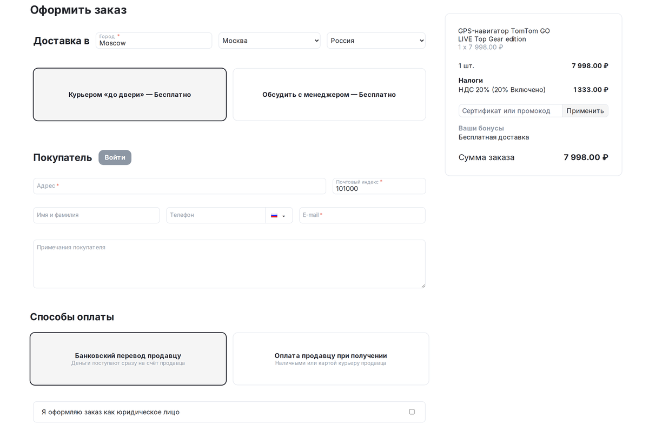
Task: Click the Примечания покупателя textarea
Action: (229, 264)
